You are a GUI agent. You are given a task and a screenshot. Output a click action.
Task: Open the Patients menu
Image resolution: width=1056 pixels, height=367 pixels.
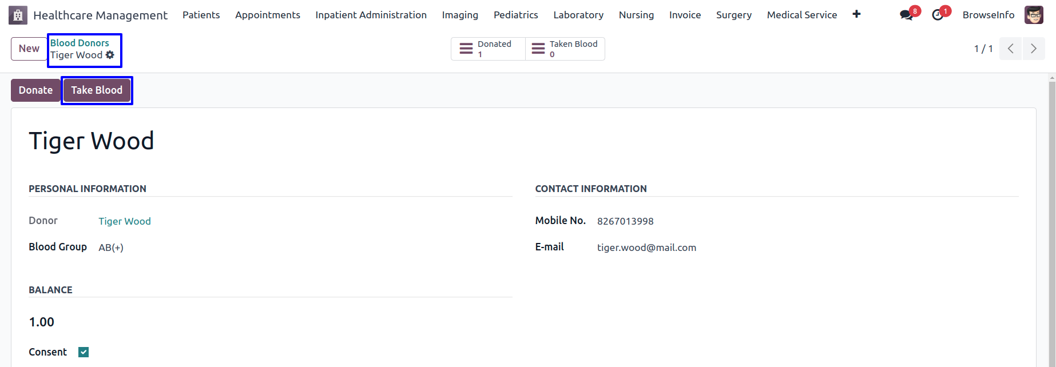pyautogui.click(x=201, y=15)
